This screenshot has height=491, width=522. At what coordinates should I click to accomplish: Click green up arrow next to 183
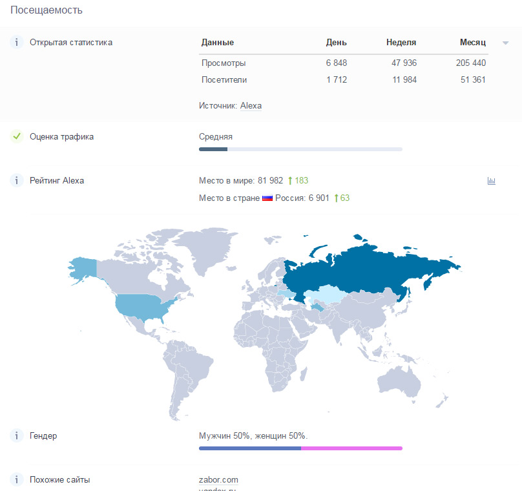pos(290,181)
